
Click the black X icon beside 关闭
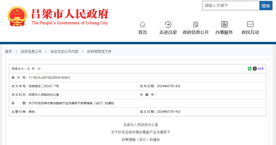click(255, 69)
